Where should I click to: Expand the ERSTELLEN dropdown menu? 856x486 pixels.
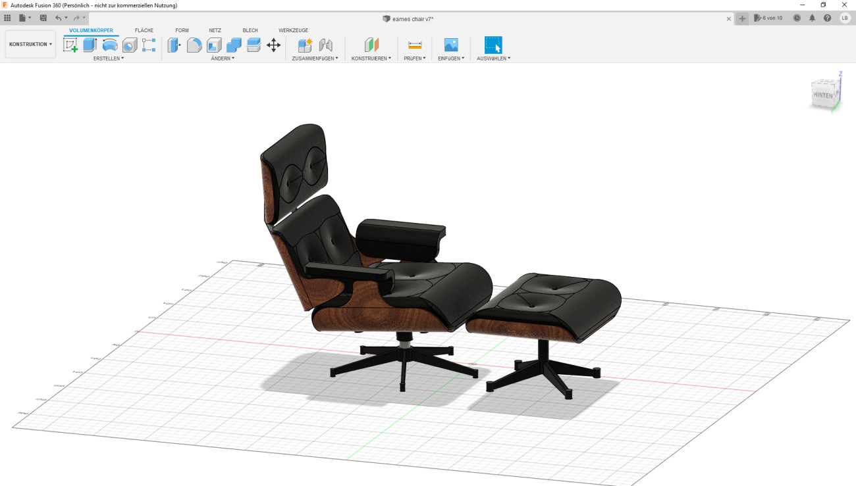[109, 59]
